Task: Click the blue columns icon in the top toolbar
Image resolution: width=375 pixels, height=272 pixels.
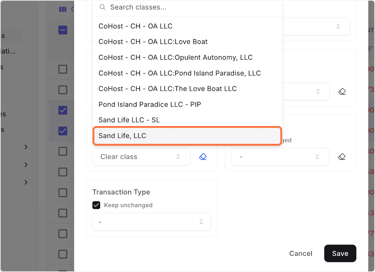Action: (62, 9)
